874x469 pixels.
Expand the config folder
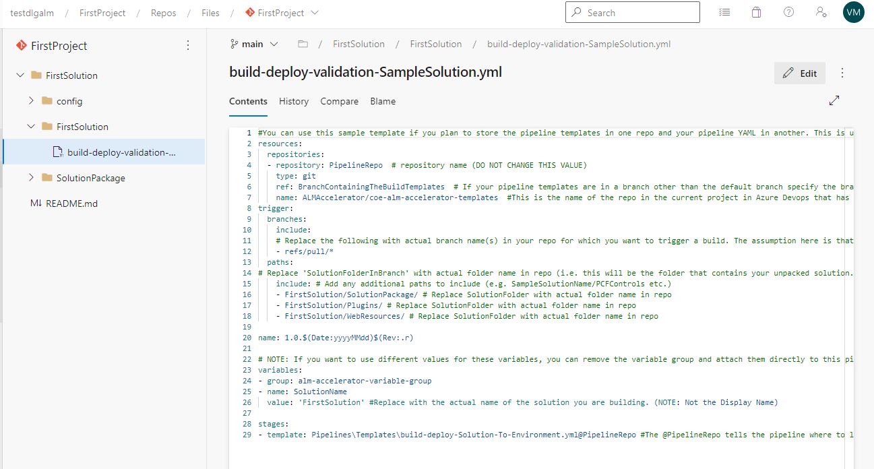click(31, 100)
